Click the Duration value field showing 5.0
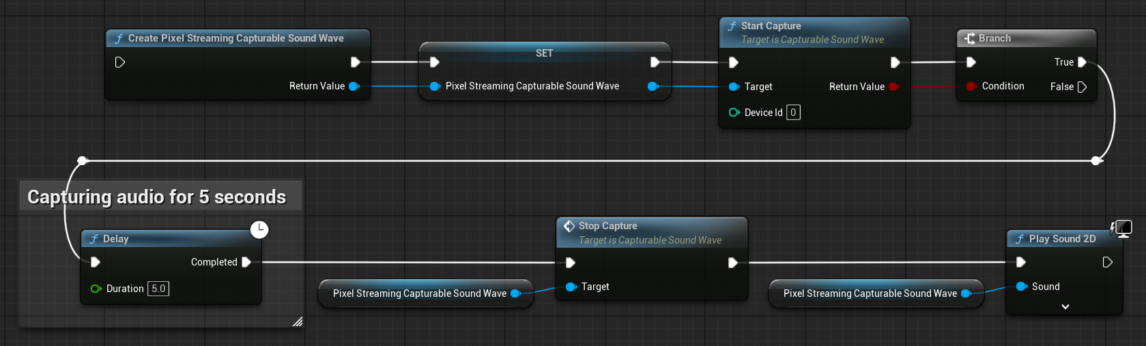 [158, 289]
